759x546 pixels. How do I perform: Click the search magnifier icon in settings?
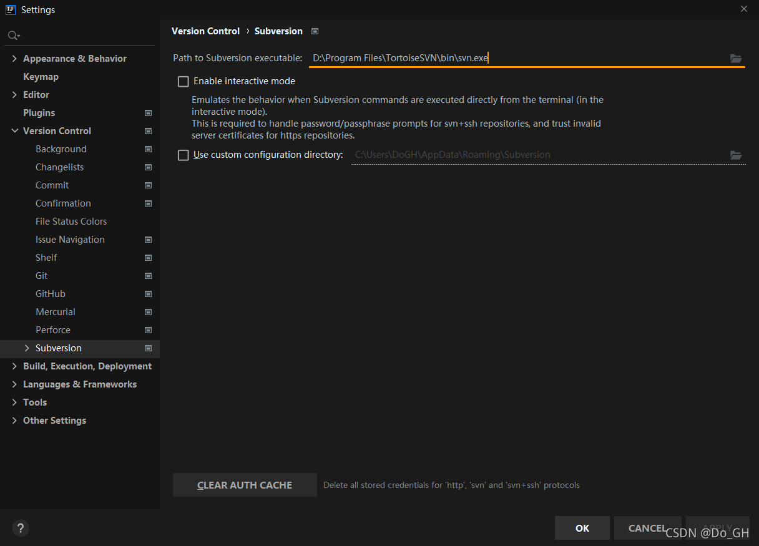click(13, 36)
